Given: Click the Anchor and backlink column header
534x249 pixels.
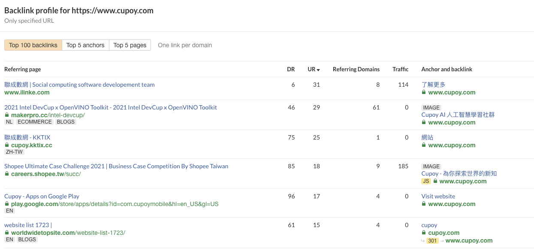Looking at the screenshot, I should click(x=447, y=69).
